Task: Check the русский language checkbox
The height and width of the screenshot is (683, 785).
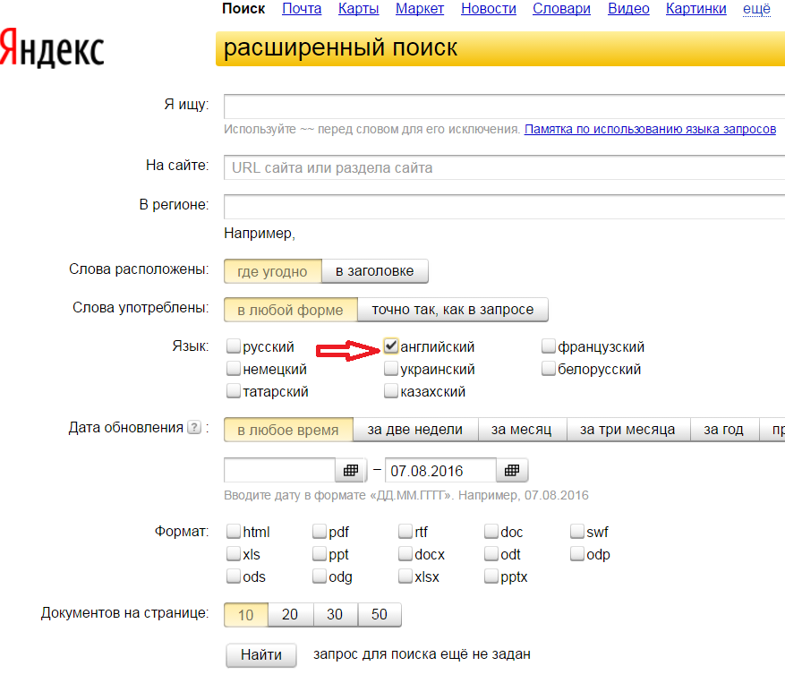Action: [234, 346]
